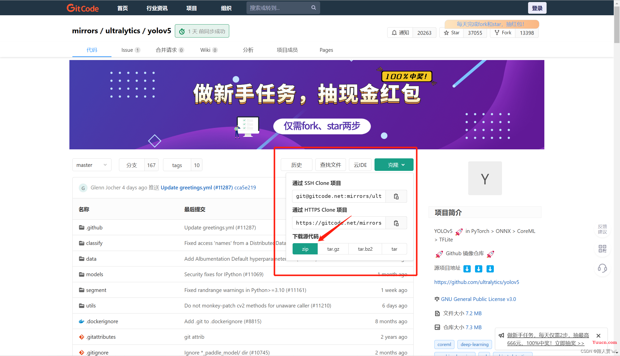
Task: Click the sync status clock icon
Action: [x=182, y=32]
